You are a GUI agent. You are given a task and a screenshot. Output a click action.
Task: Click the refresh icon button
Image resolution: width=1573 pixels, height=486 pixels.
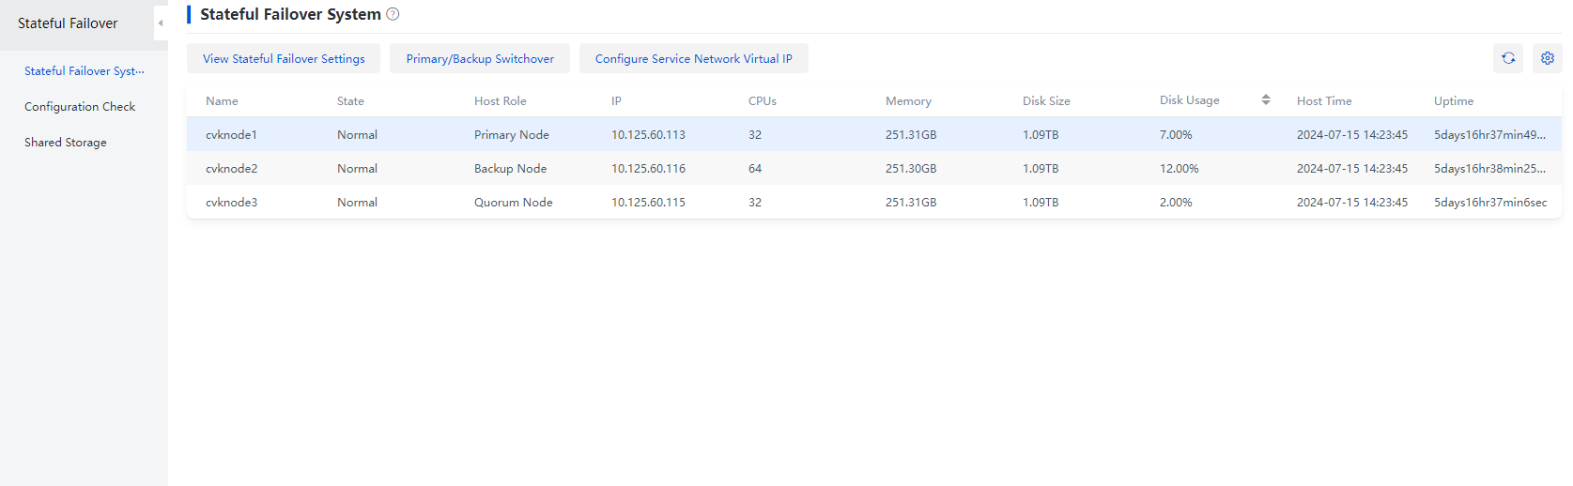(1508, 58)
